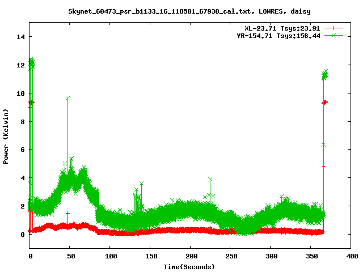The width and height of the screenshot is (363, 272).
Task: Click the Time(Seconds) axis label
Action: pos(189,267)
